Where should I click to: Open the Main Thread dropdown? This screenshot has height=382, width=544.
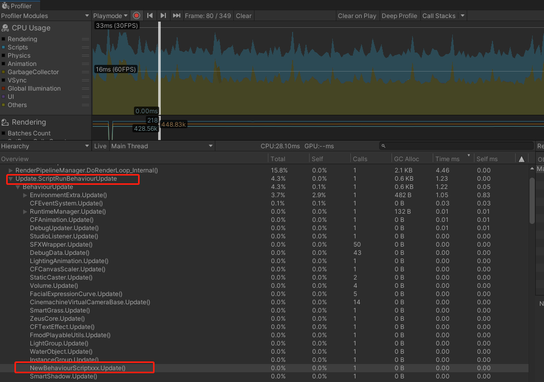point(161,146)
